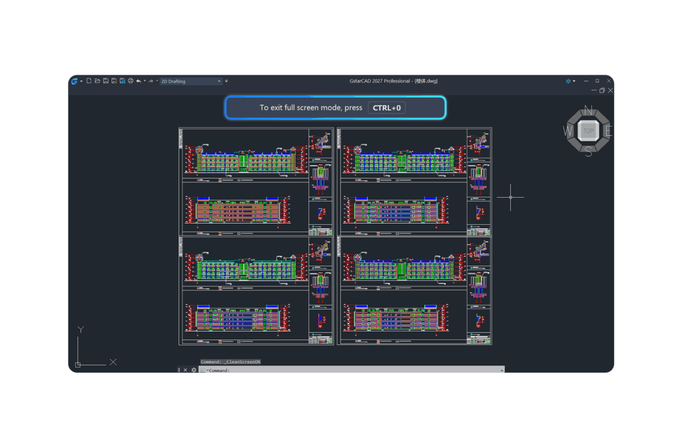
Task: Save the drawing with the Save icon
Action: pos(106,81)
